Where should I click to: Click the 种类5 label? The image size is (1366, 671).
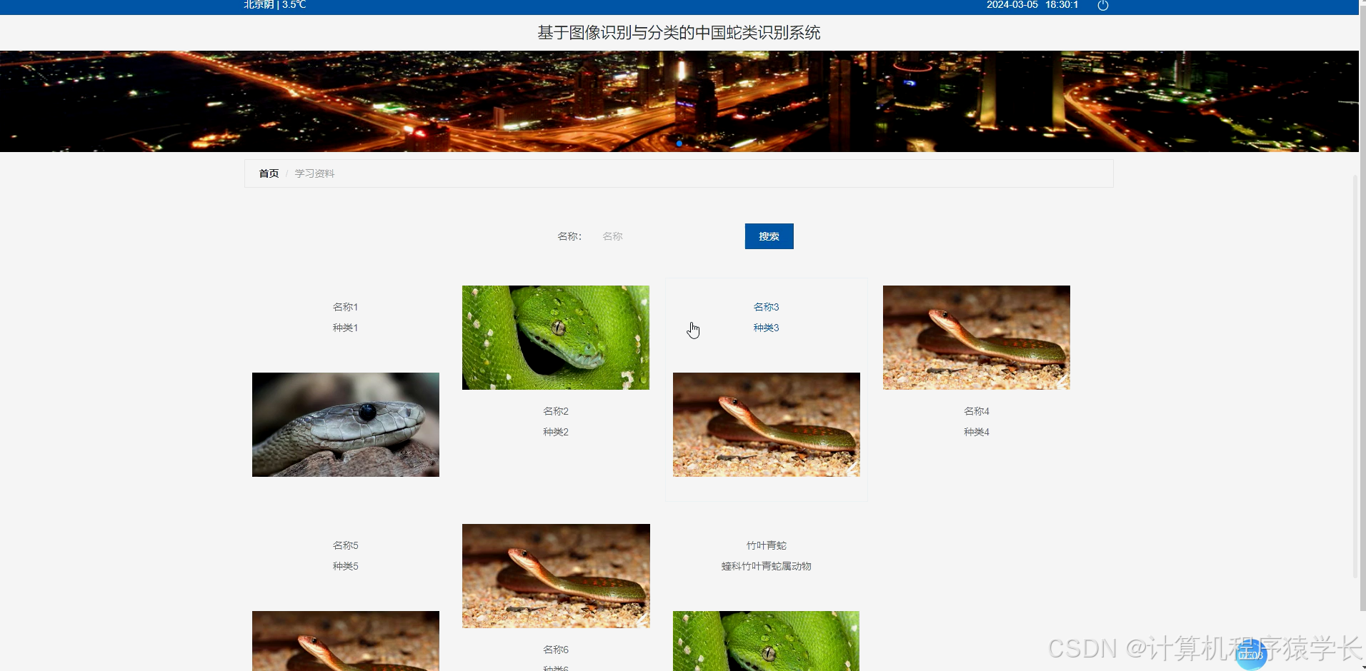(x=345, y=566)
